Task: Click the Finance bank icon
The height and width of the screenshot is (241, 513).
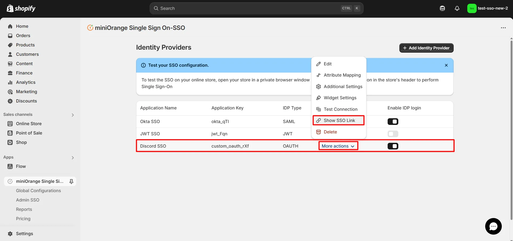Action: point(10,73)
